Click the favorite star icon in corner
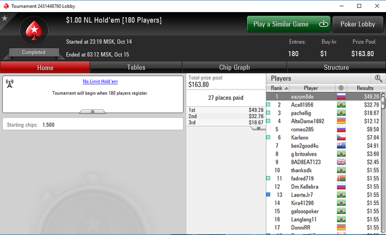This screenshot has width=386, height=235. (x=4, y=18)
